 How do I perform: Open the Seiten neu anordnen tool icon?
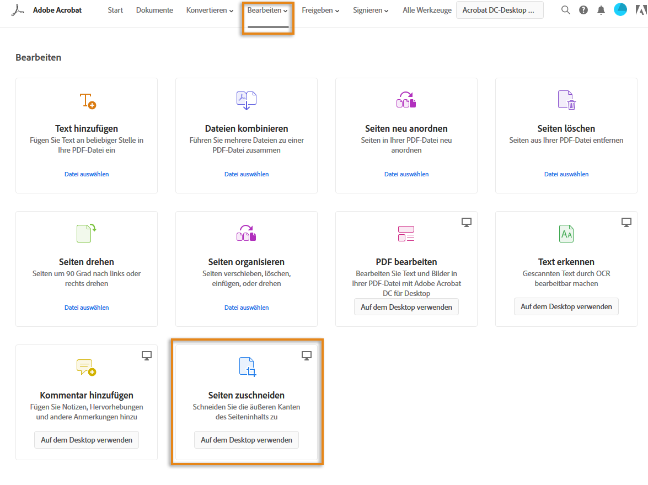tap(406, 100)
